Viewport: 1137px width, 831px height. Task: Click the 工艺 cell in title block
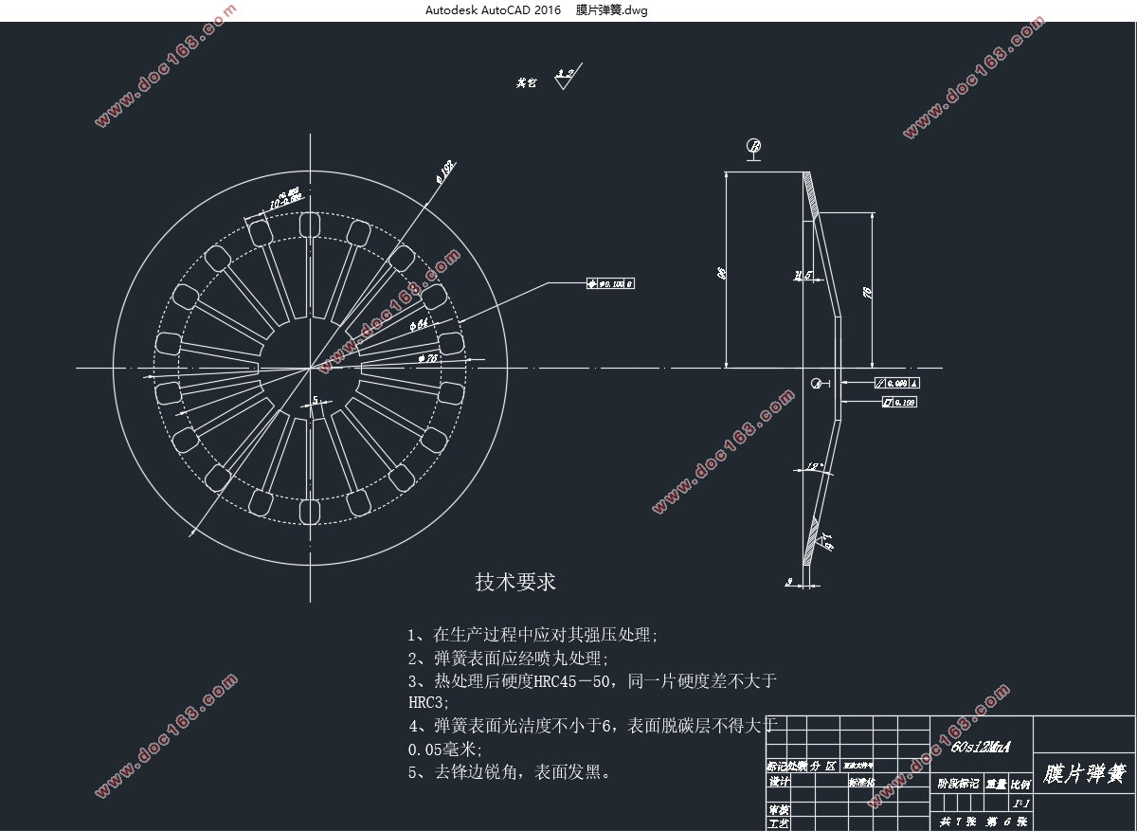point(779,823)
